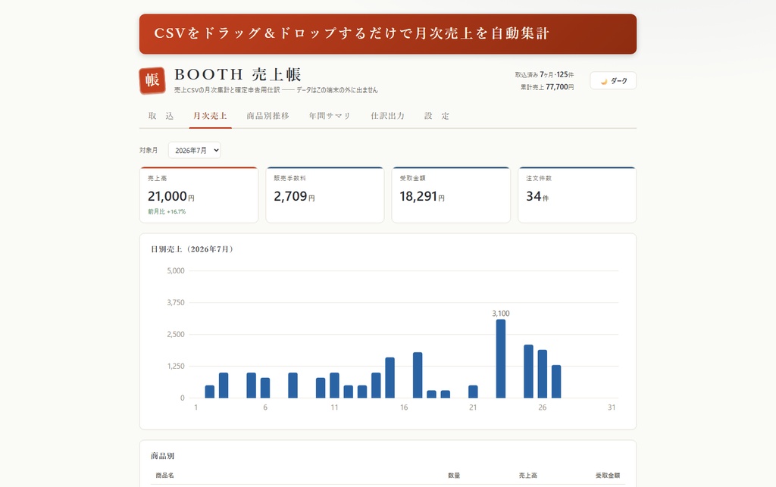Click the 商品別 section heading
The height and width of the screenshot is (487, 776).
162,456
